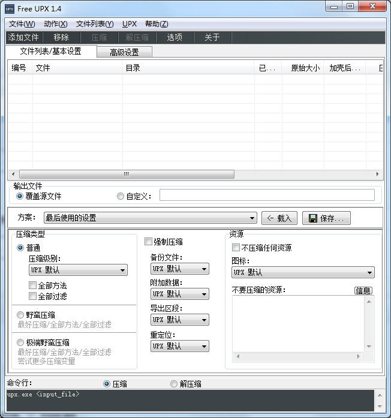The height and width of the screenshot is (418, 391).
Task: Click command line scroll down arrow
Action: [380, 406]
